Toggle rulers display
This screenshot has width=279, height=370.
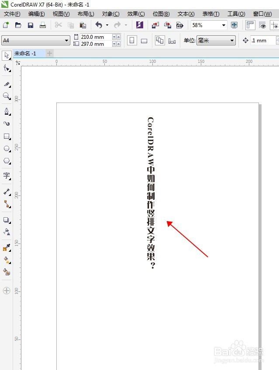pyautogui.click(x=250, y=25)
